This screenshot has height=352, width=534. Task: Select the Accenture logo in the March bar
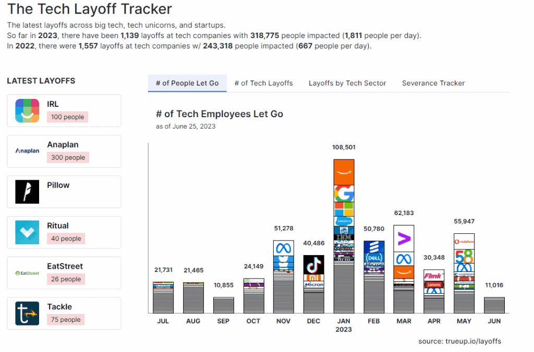pos(404,239)
